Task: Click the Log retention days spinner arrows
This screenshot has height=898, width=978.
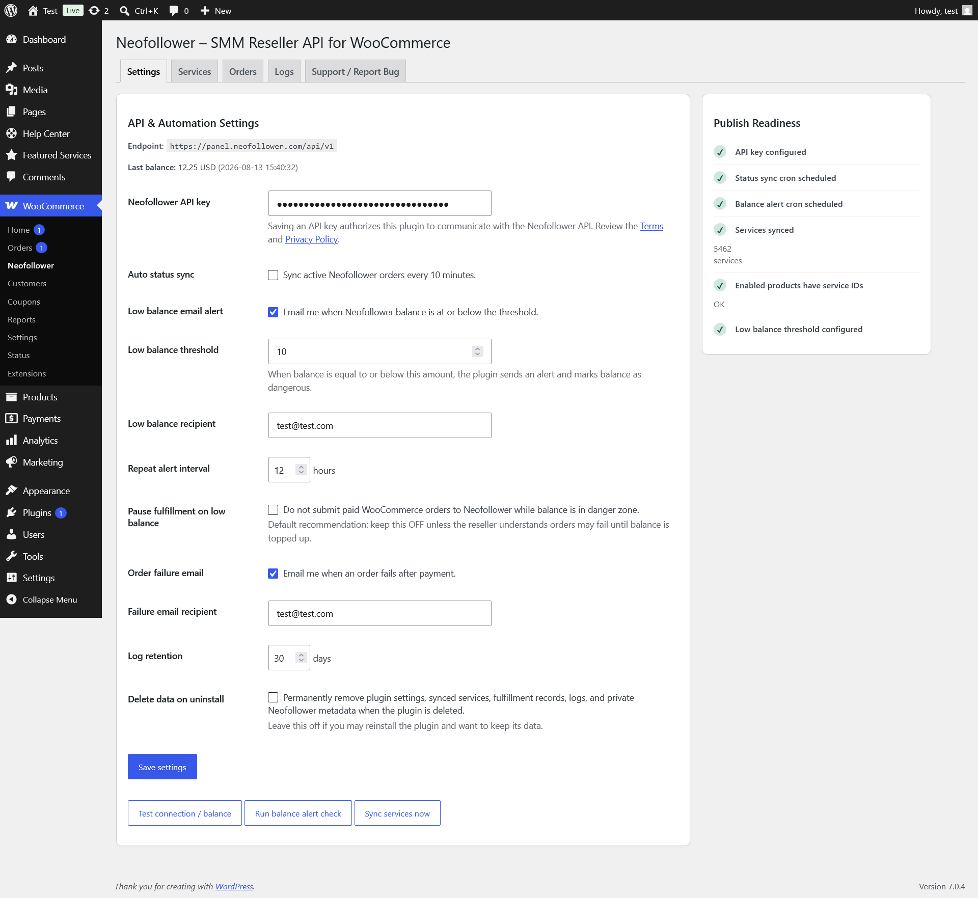Action: [301, 658]
